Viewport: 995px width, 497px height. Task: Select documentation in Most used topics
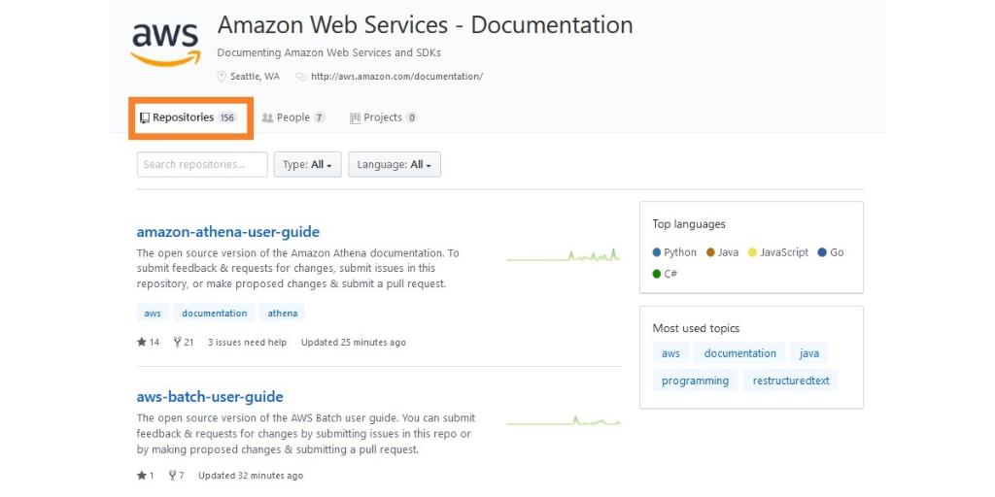[739, 353]
